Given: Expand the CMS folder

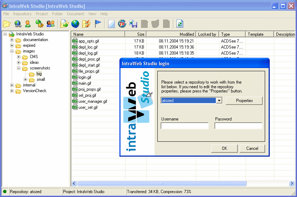Looking at the screenshot, I should (18, 57).
